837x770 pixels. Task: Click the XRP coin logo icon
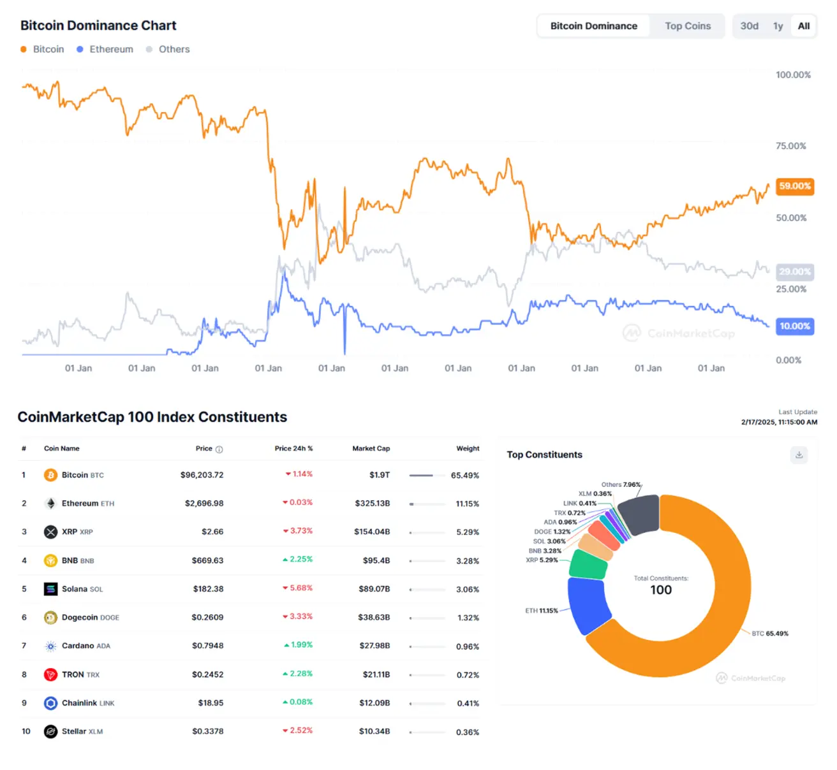(50, 532)
